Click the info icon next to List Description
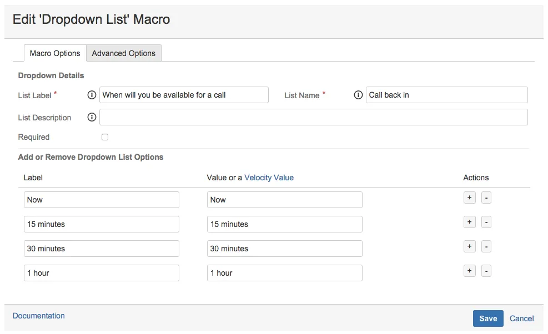Viewport: 548px width, 334px height. [x=92, y=118]
